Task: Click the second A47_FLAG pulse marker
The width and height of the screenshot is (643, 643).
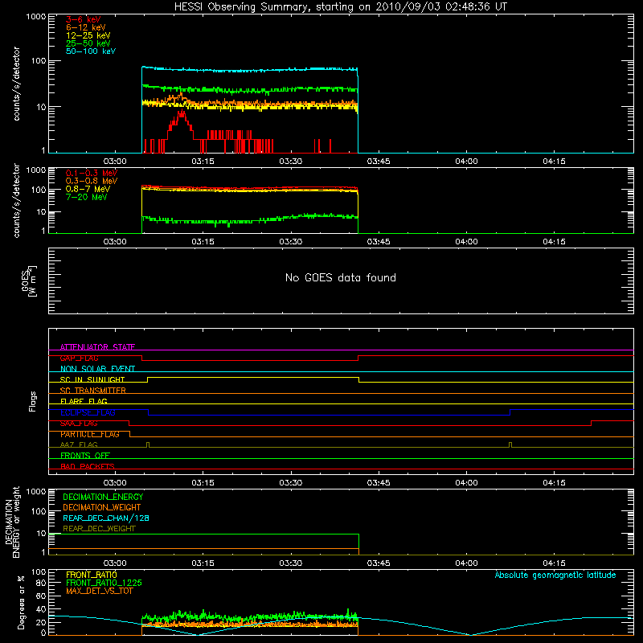Action: tap(510, 444)
